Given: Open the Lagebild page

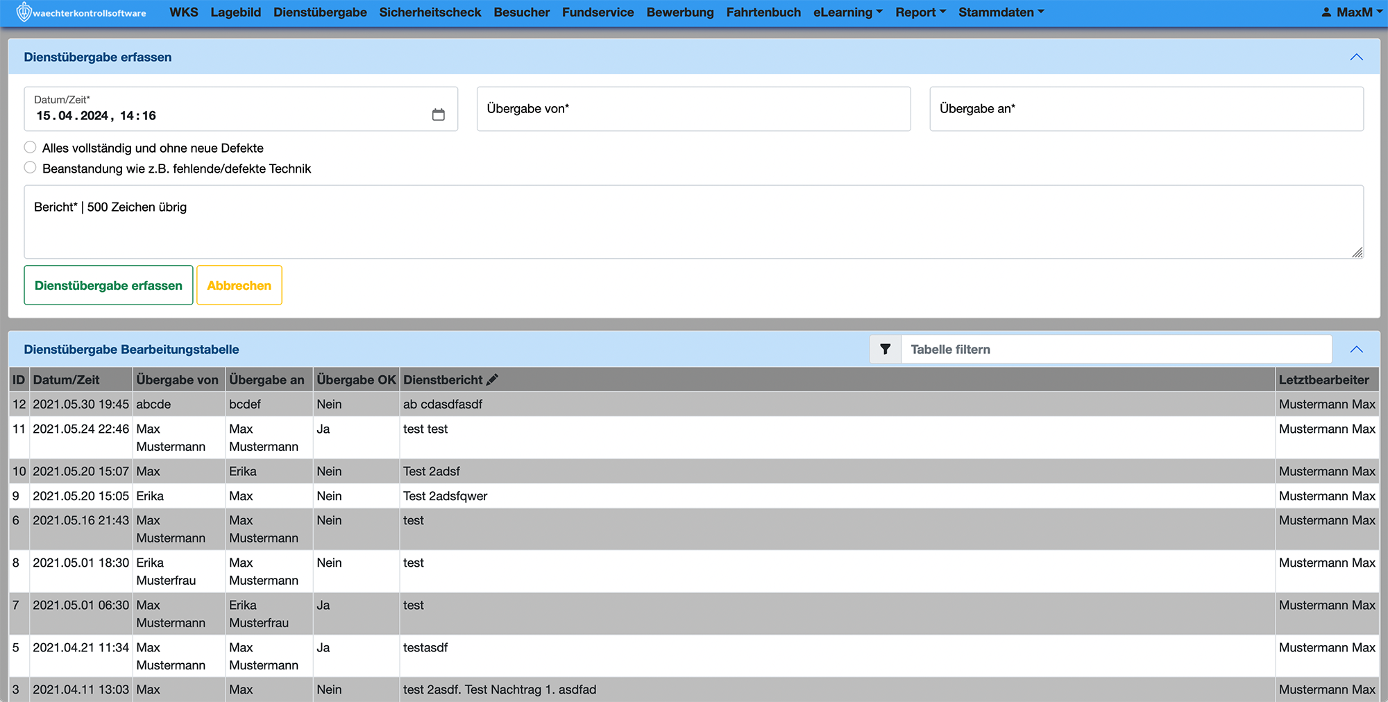Looking at the screenshot, I should point(236,12).
